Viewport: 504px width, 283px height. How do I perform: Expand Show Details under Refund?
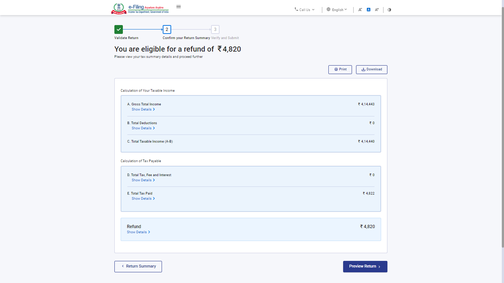[138, 232]
